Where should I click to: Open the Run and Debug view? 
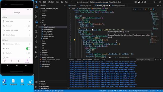pos(36,21)
